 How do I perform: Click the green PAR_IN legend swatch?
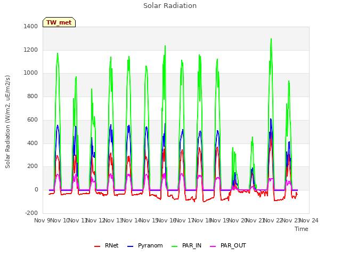click(x=174, y=246)
